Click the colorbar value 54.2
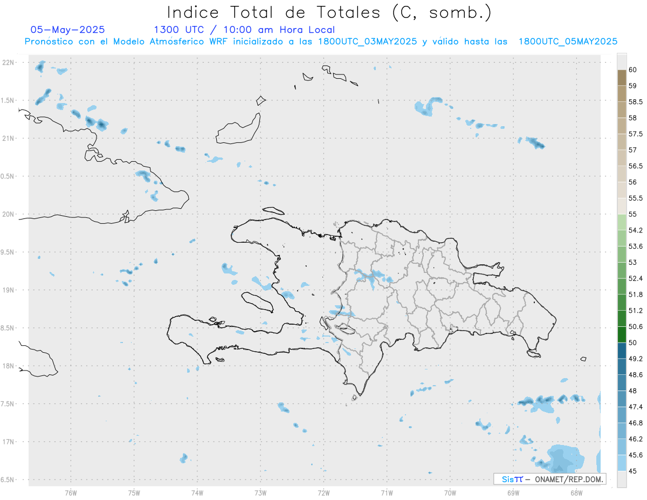The height and width of the screenshot is (500, 647). pos(635,230)
